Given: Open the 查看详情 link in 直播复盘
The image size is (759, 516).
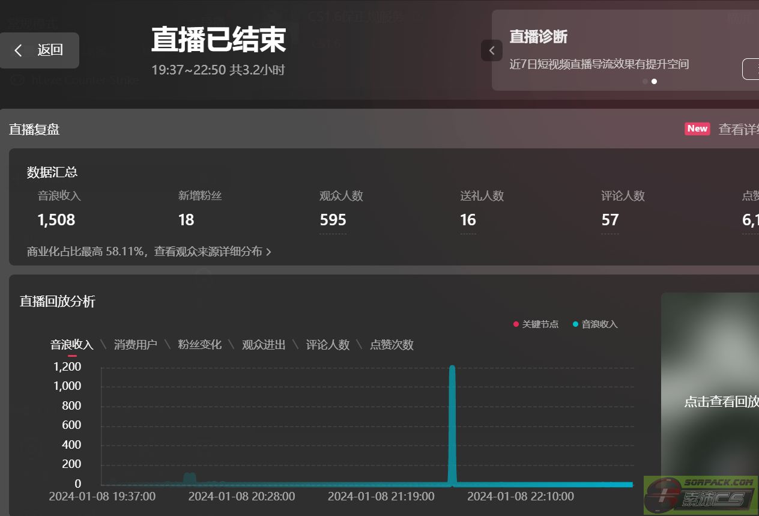Looking at the screenshot, I should (739, 129).
